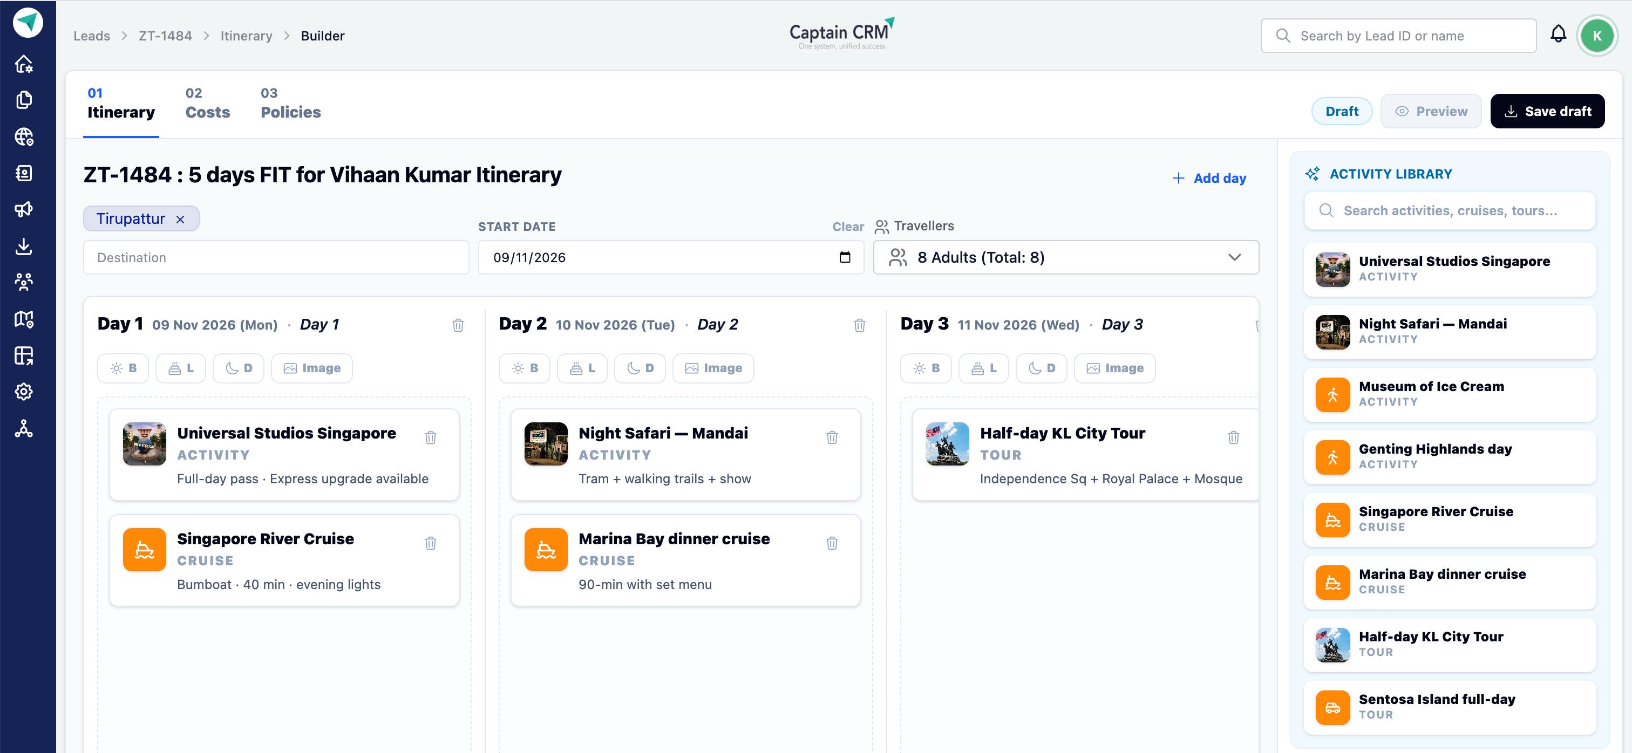Toggle dinner D for Day 2
The image size is (1632, 753).
pos(640,368)
